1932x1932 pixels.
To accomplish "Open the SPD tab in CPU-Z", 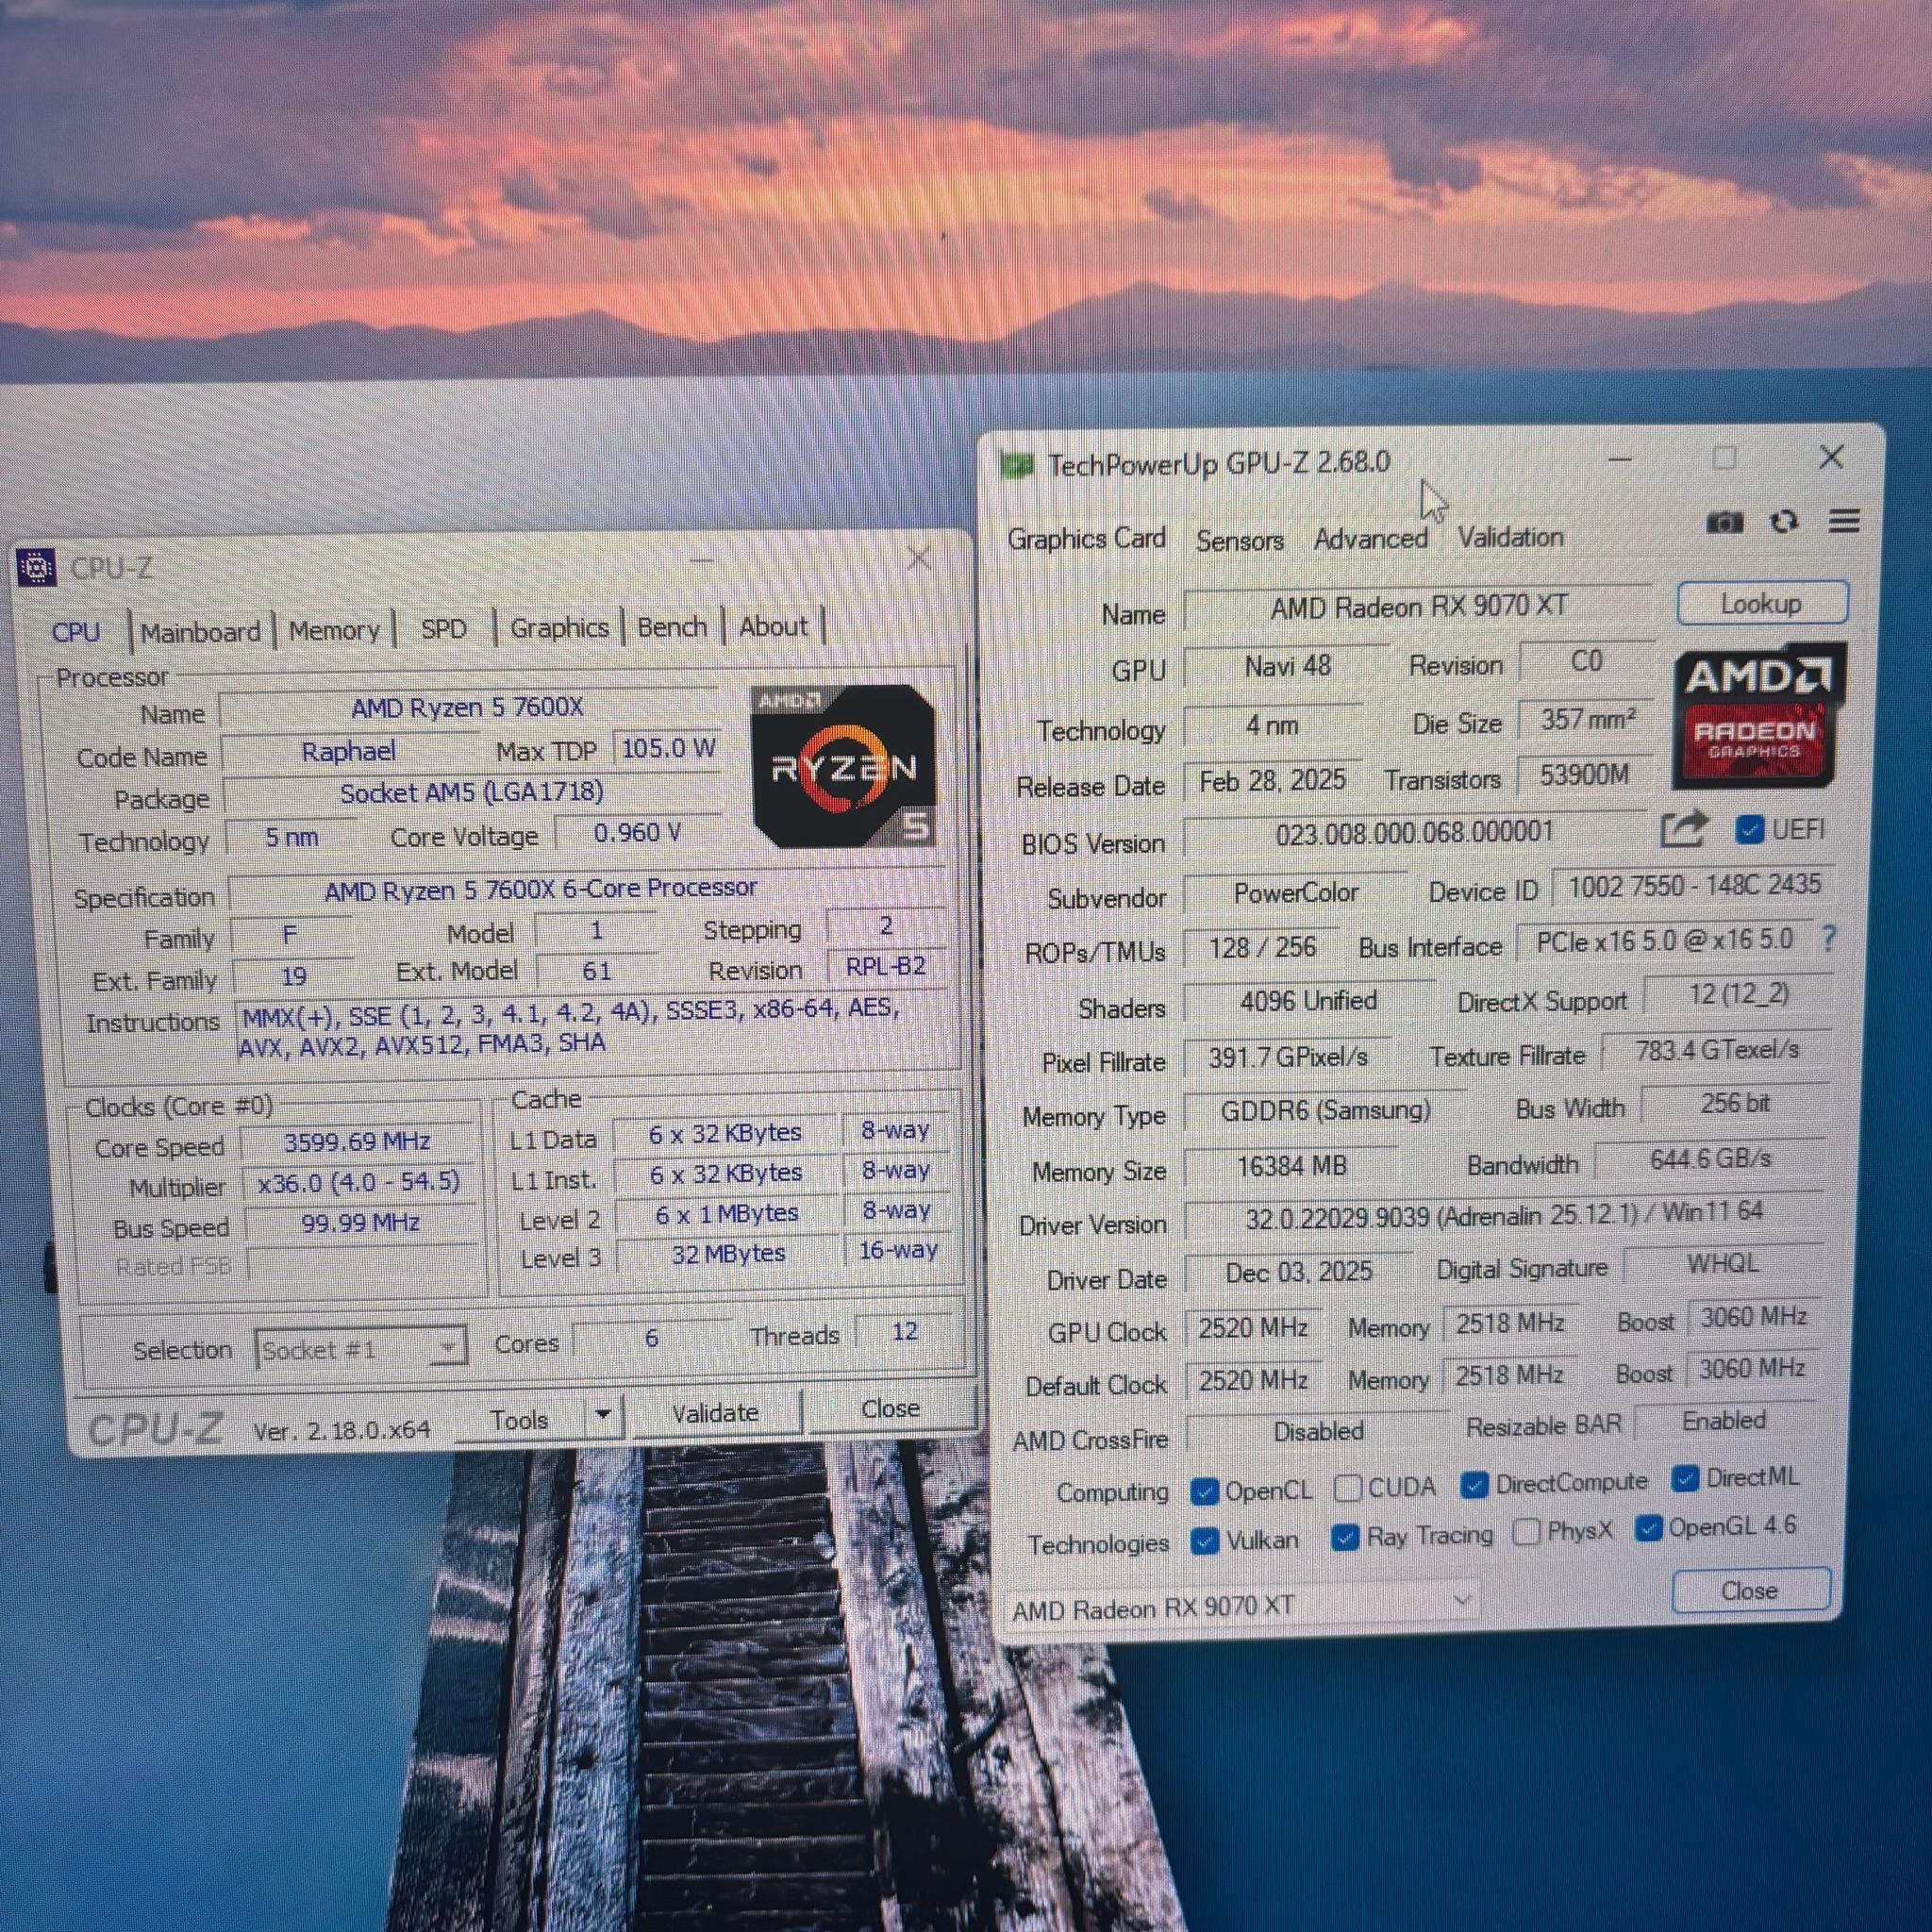I will 444,629.
